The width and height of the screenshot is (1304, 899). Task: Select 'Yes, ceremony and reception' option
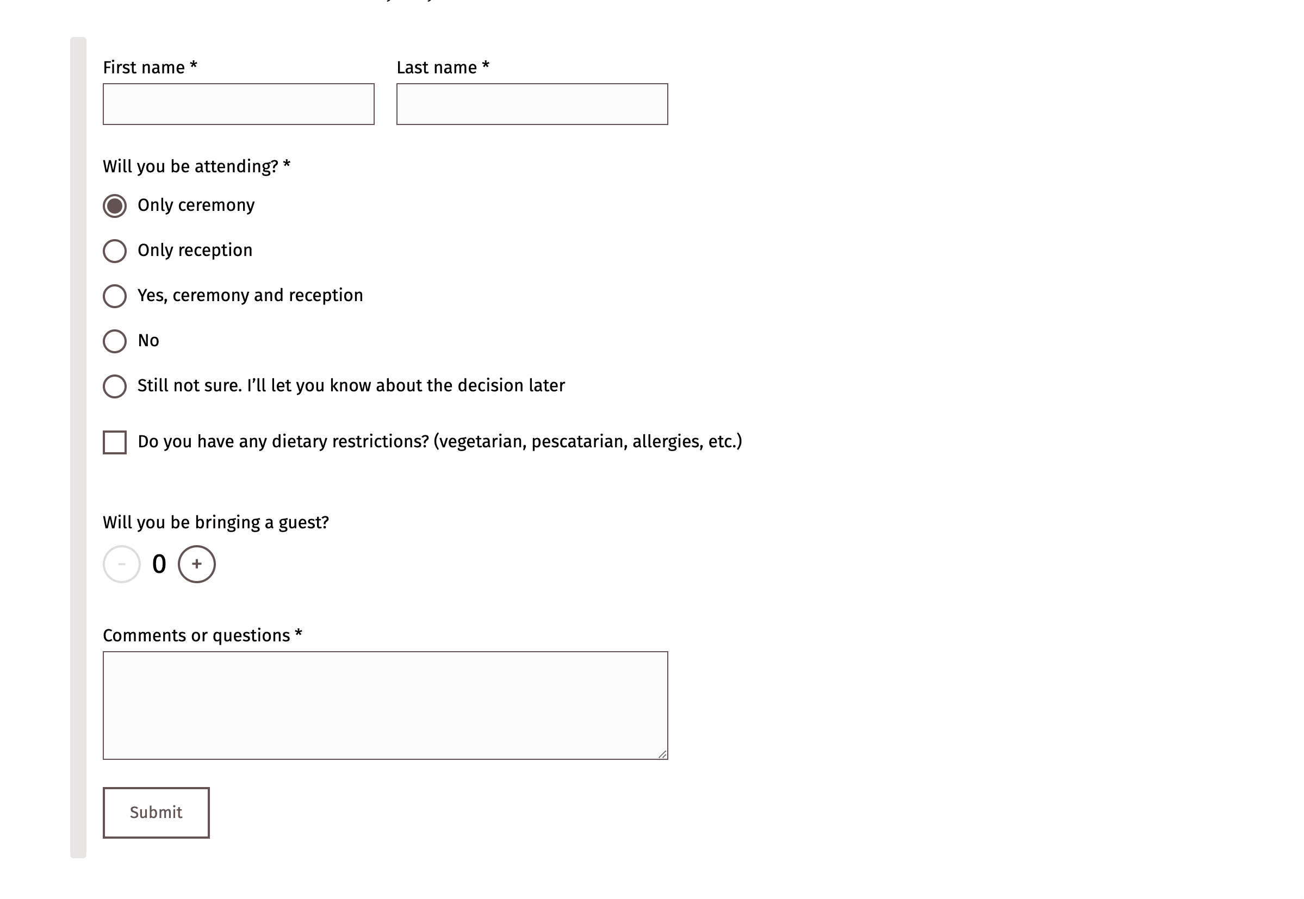pos(115,295)
